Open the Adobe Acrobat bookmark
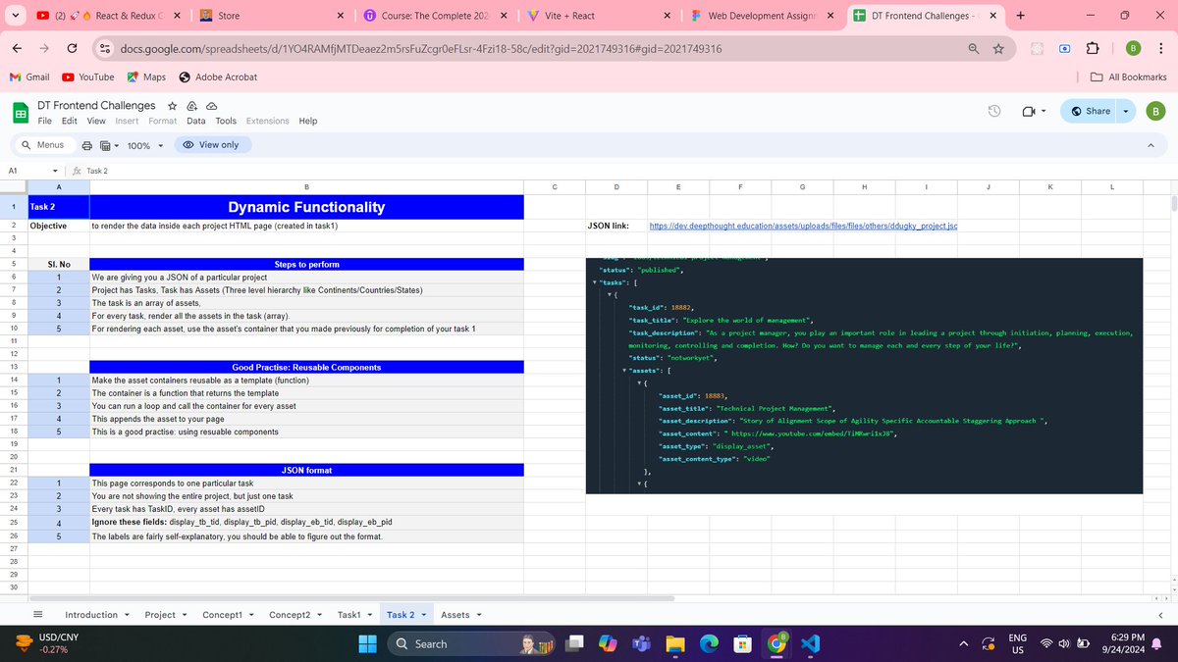1178x662 pixels. (x=217, y=76)
